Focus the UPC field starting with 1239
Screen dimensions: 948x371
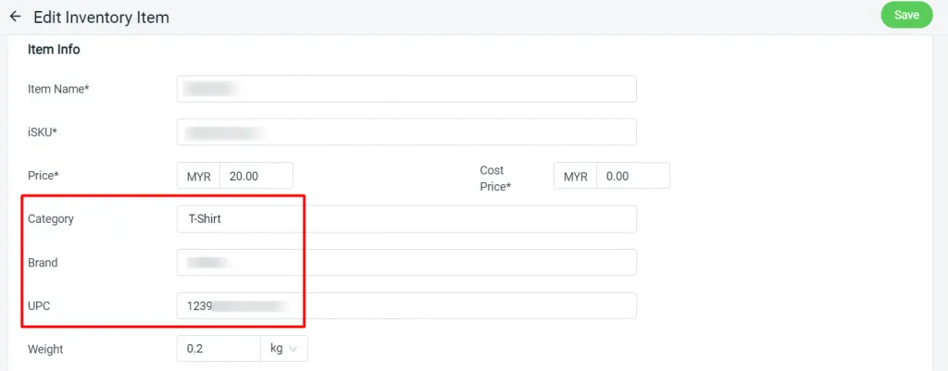405,306
